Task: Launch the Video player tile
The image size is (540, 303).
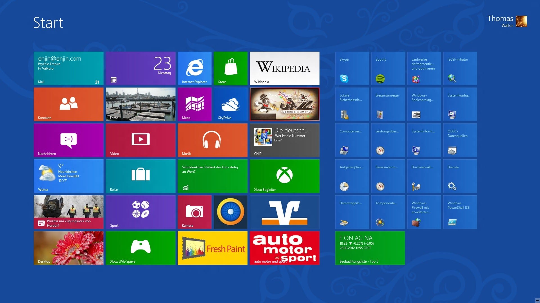Action: pos(140,140)
